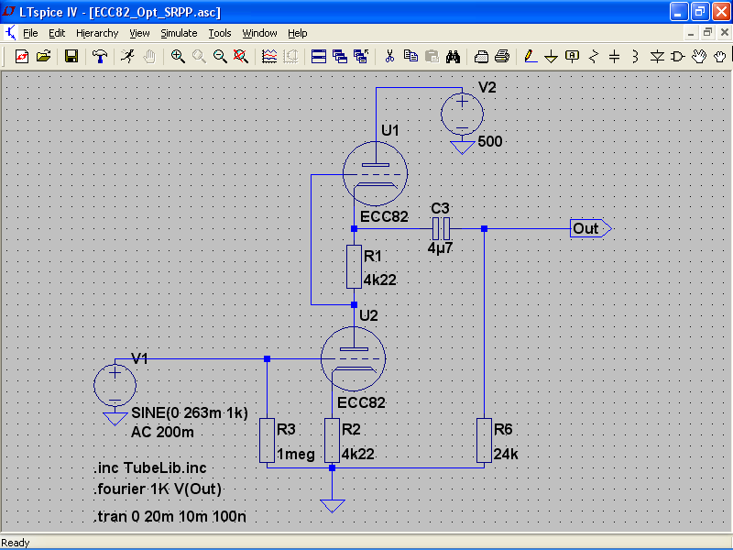Pick the Inductor component tool

pyautogui.click(x=635, y=57)
